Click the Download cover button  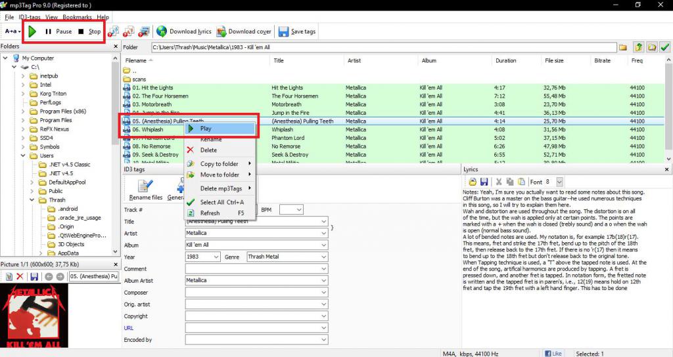(x=244, y=31)
